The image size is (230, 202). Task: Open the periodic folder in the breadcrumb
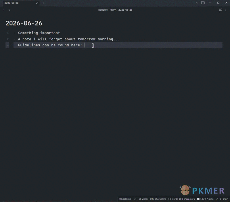(x=103, y=10)
